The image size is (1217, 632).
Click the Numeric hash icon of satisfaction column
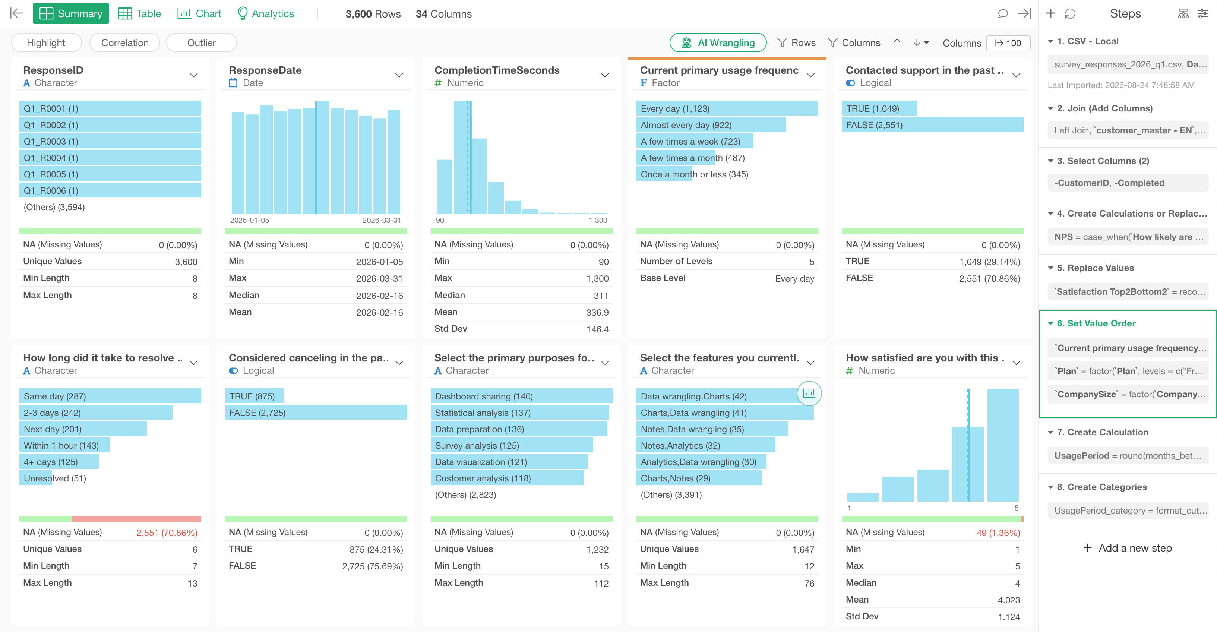point(850,371)
